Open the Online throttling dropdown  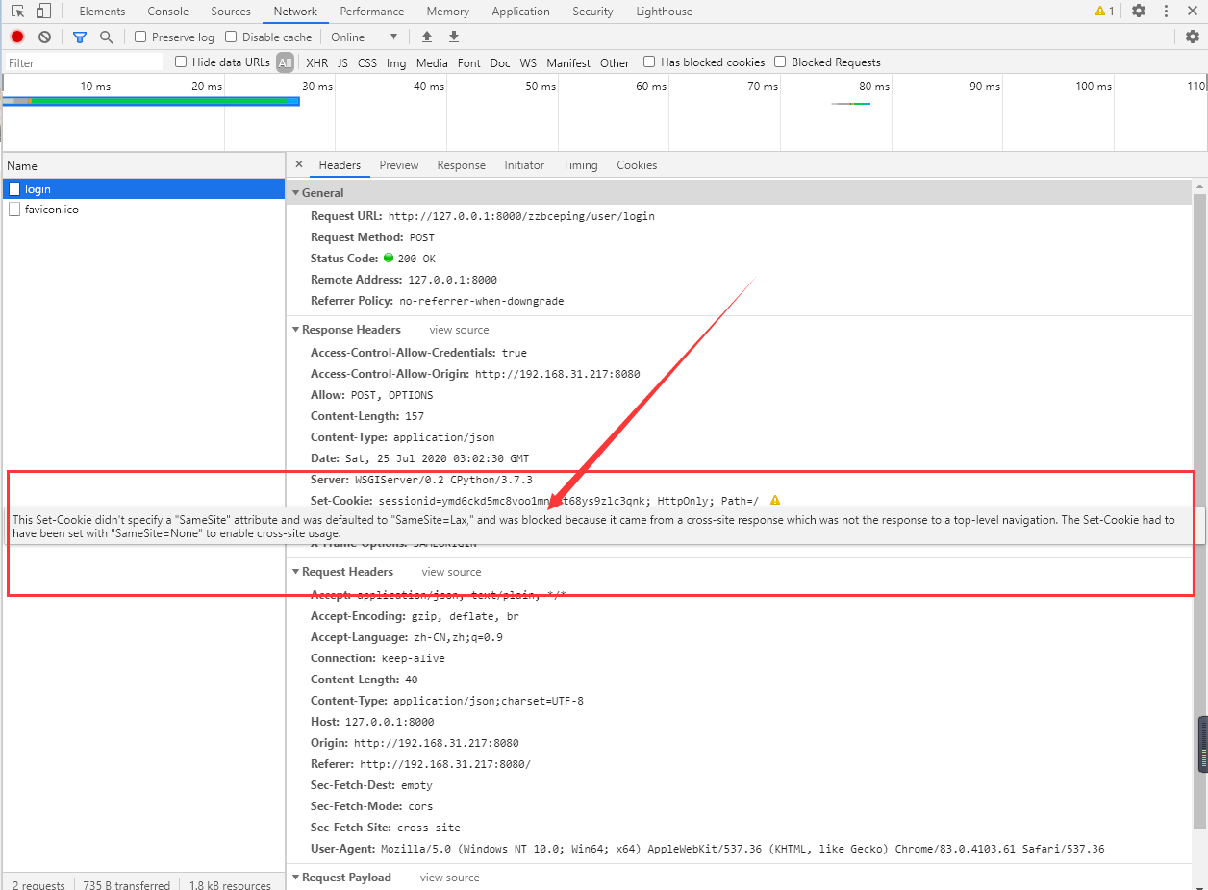(365, 37)
